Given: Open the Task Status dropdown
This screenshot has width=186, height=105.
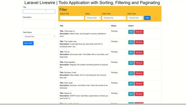Looking at the screenshot, I should click(x=39, y=36).
